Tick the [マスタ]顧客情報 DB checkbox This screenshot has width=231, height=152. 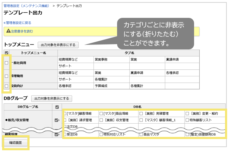(65, 114)
